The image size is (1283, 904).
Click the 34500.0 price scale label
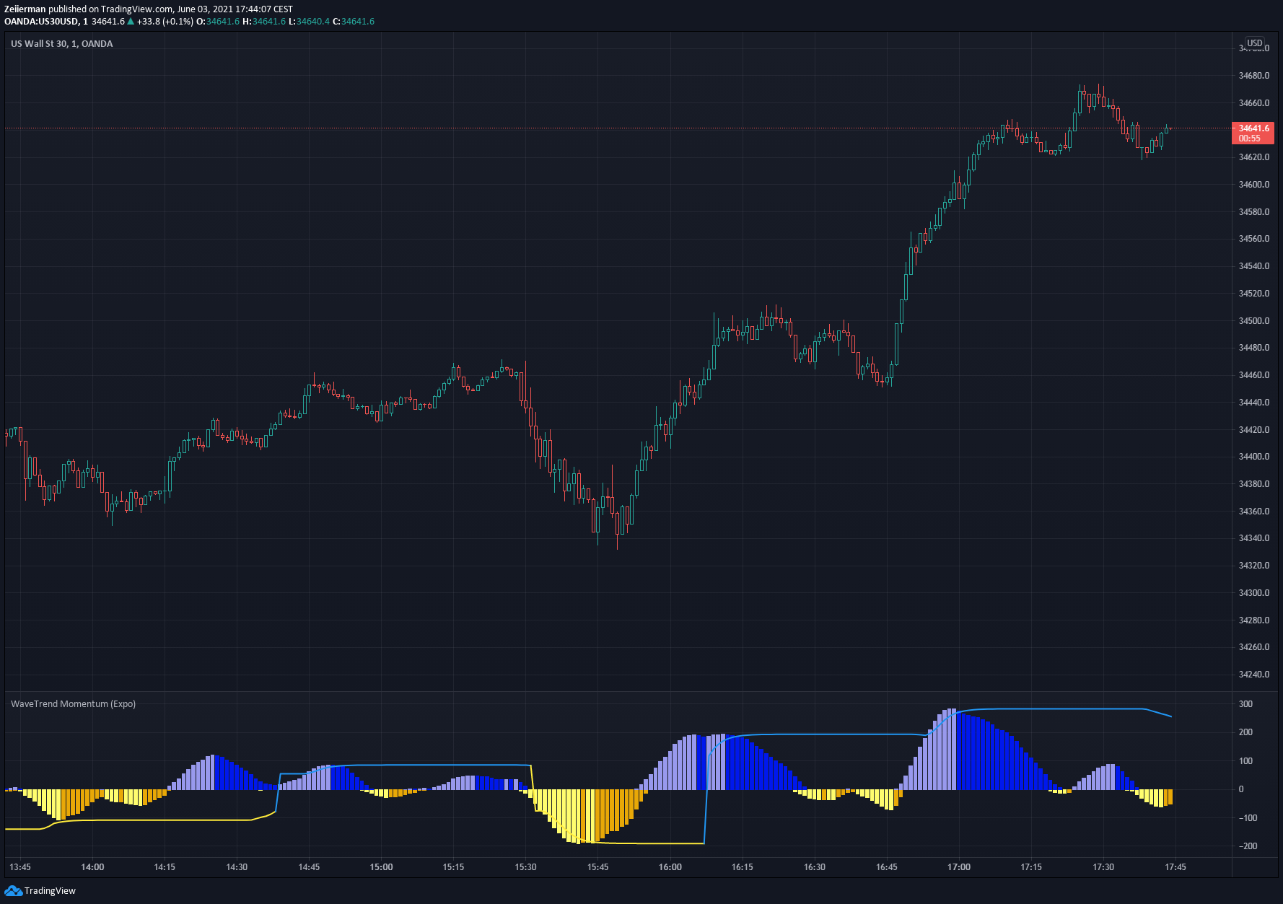1253,321
